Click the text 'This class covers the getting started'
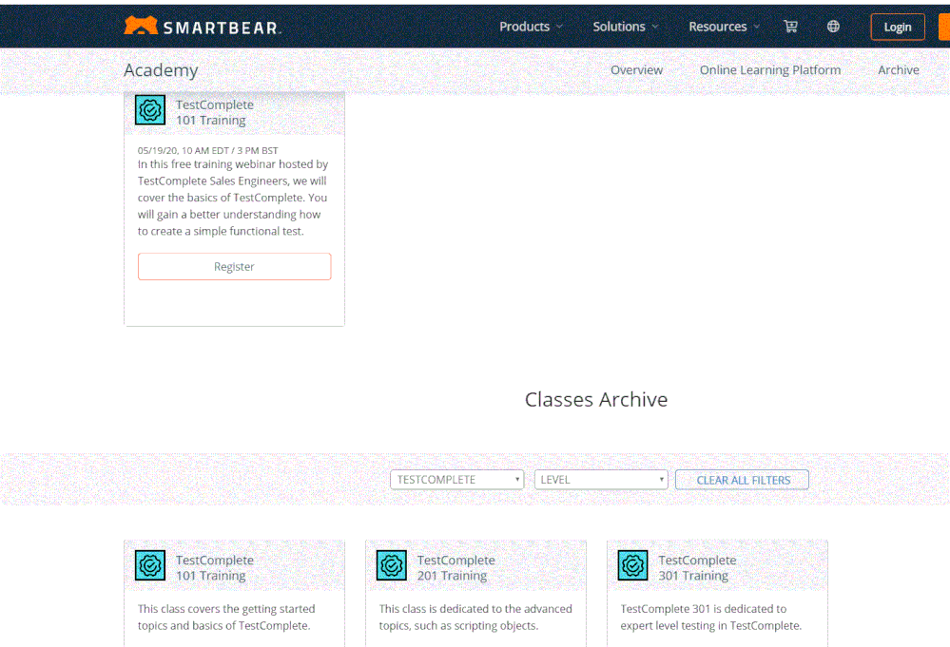The height and width of the screenshot is (647, 950). coord(226,609)
